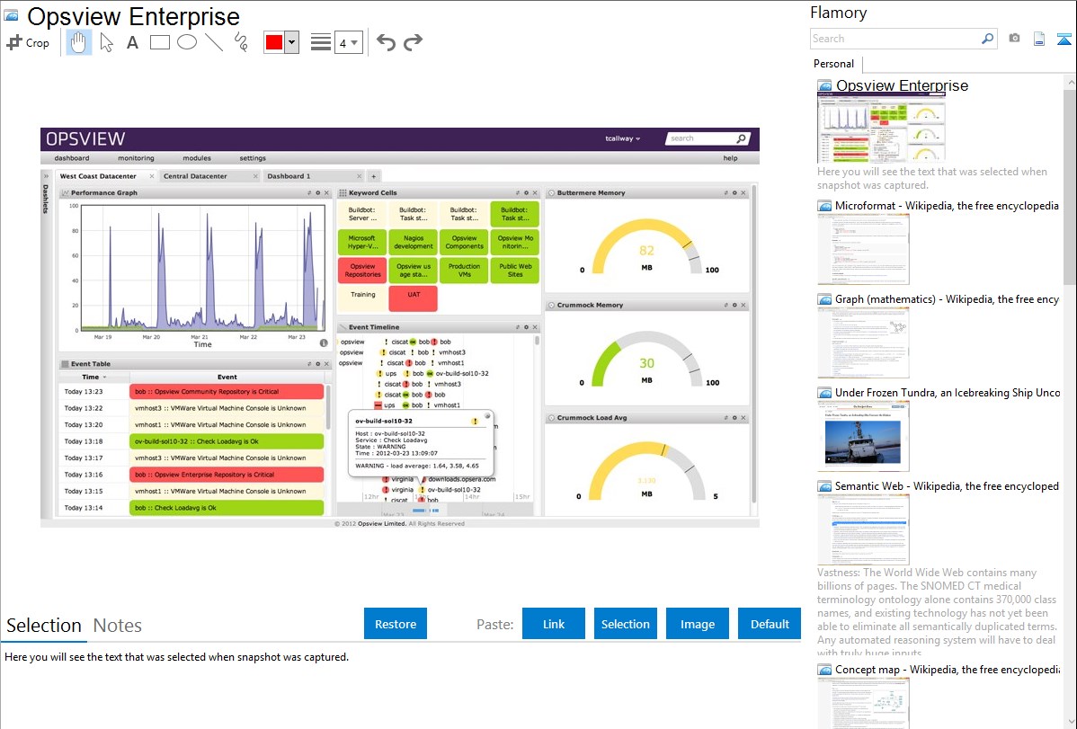Close the Event Table dashlet
1077x729 pixels.
tap(326, 364)
